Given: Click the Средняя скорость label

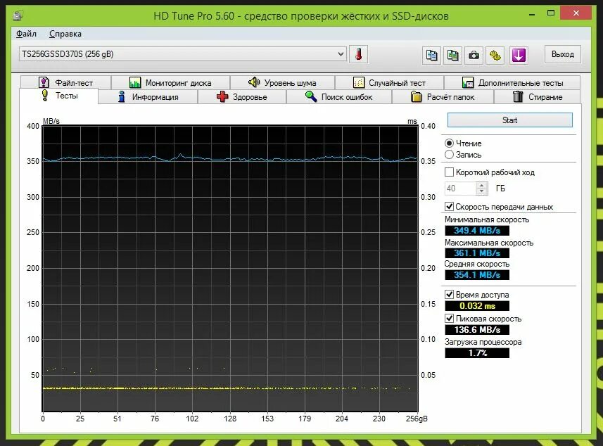Looking at the screenshot, I should [477, 264].
